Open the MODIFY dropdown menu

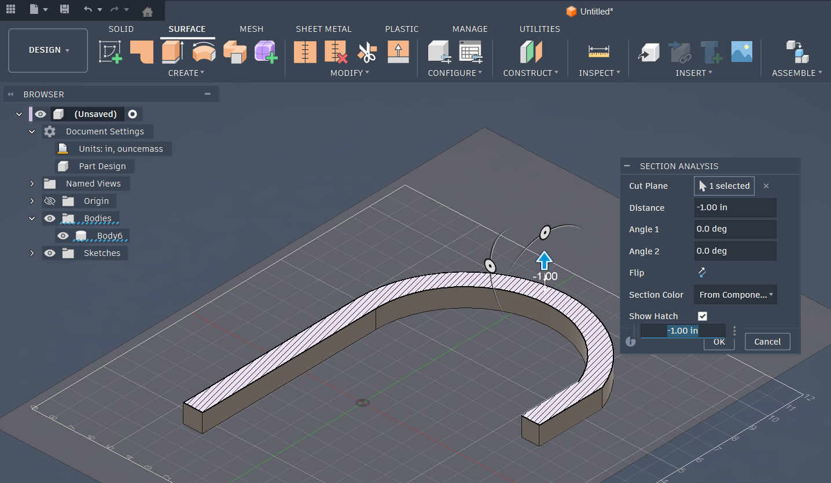click(x=350, y=73)
